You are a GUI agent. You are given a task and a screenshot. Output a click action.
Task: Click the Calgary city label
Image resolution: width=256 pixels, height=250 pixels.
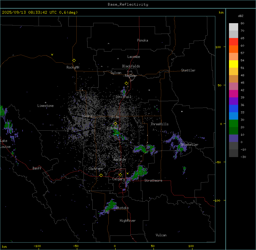click(118, 179)
